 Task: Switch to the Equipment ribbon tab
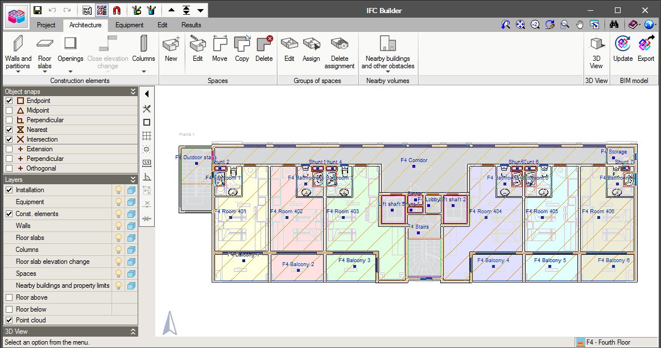coord(129,24)
